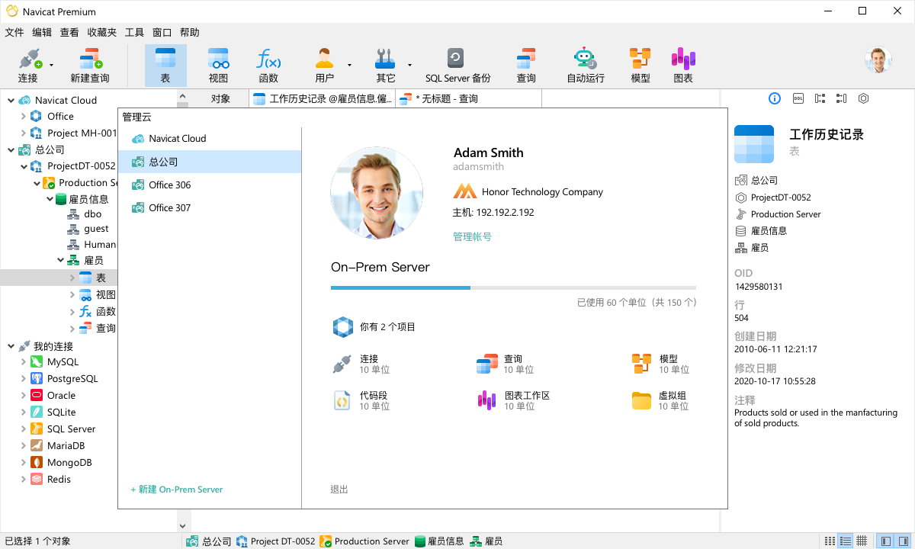
Task: Click the 模型 icon in the dialog units
Action: [x=641, y=364]
